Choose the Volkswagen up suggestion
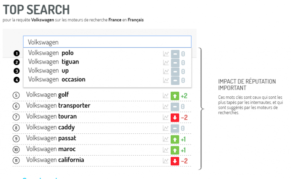The width and height of the screenshot is (291, 179). pyautogui.click(x=48, y=71)
